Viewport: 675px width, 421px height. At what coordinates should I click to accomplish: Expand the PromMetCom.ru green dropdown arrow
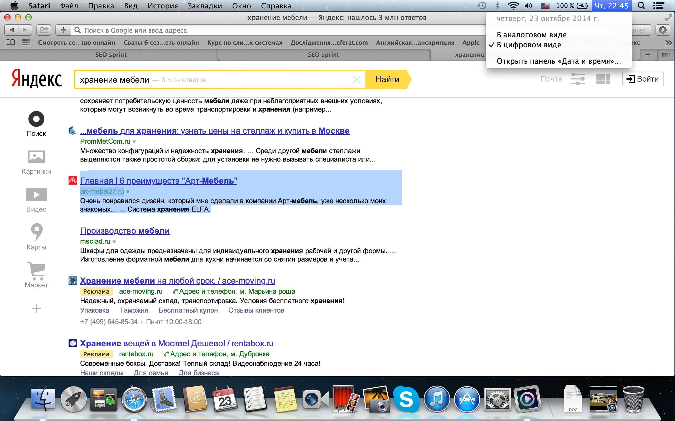pos(134,142)
